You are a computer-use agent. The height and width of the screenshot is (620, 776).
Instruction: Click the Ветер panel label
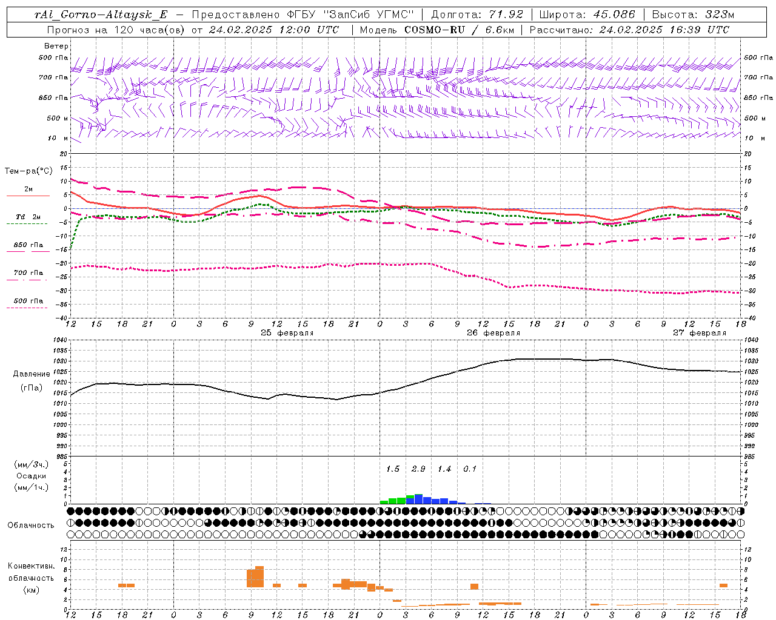click(56, 46)
